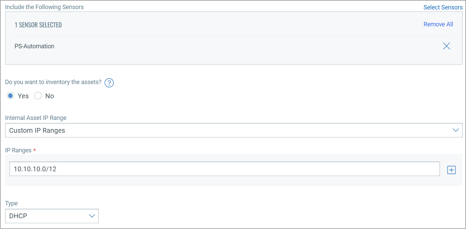Open the inventory assets help tooltip icon
This screenshot has width=466, height=229.
point(109,83)
